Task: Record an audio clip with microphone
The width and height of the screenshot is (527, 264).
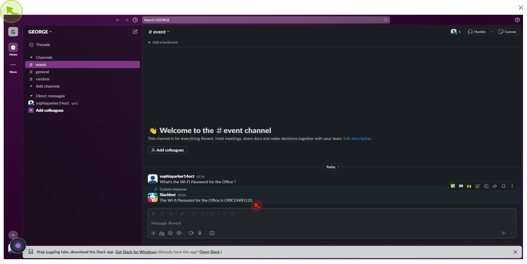Action: (200, 233)
